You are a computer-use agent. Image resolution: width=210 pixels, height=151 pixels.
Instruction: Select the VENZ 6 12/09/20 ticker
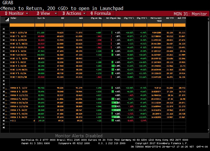19,40
